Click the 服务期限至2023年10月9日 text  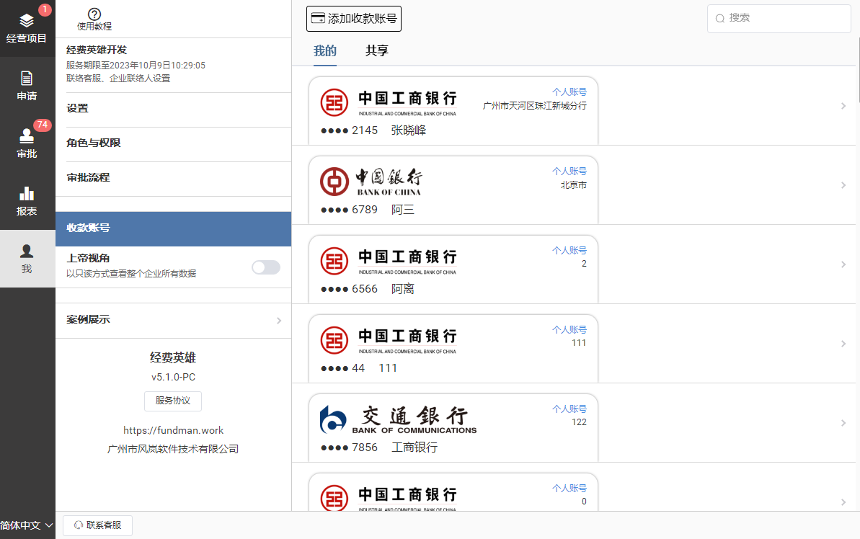[136, 66]
